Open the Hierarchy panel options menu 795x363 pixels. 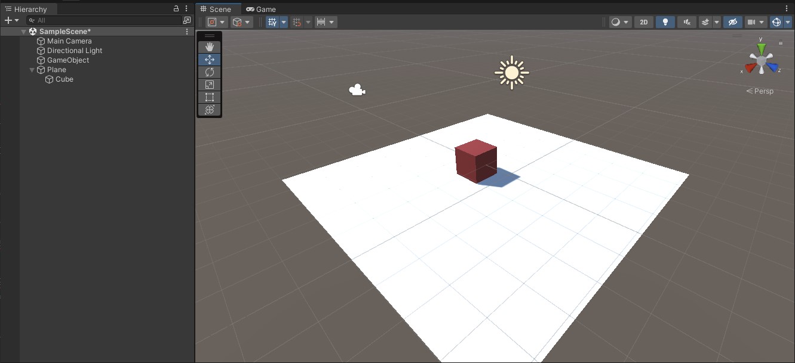pyautogui.click(x=187, y=9)
